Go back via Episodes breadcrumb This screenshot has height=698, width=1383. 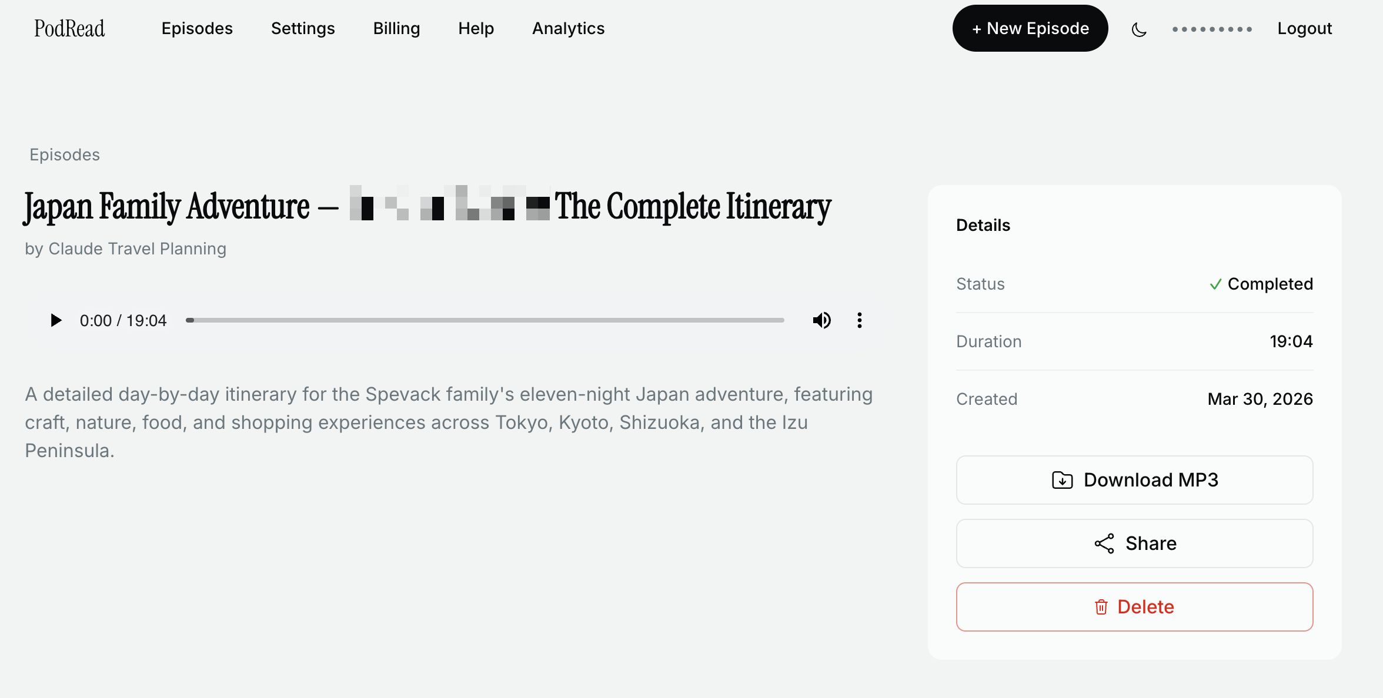pyautogui.click(x=65, y=155)
